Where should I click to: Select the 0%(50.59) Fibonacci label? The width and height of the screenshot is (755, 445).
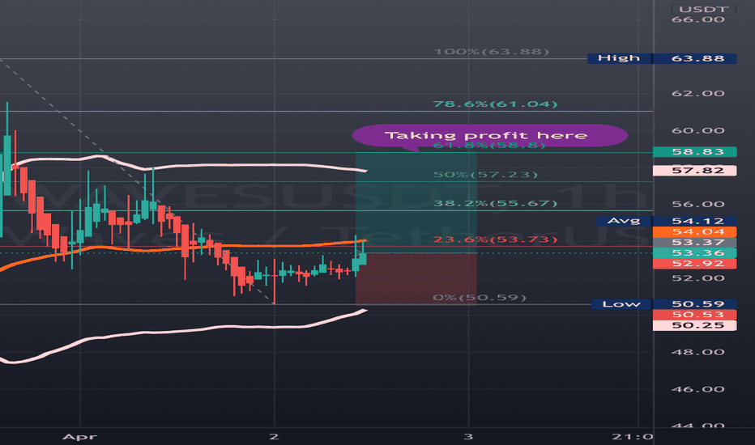(480, 297)
